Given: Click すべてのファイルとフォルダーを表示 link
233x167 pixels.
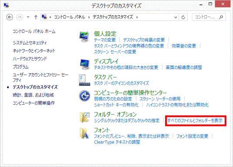Looking at the screenshot, I should coord(195,120).
